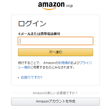This screenshot has height=109, width=110.
Task: Click the ログイン heading
Action: click(x=32, y=23)
